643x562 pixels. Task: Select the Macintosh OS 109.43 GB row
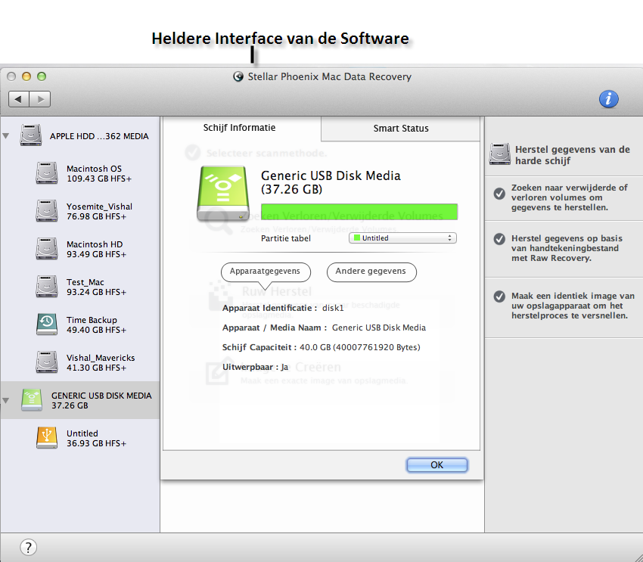[x=80, y=173]
